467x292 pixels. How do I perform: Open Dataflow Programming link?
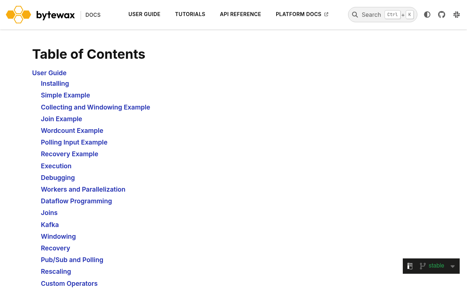coord(76,201)
